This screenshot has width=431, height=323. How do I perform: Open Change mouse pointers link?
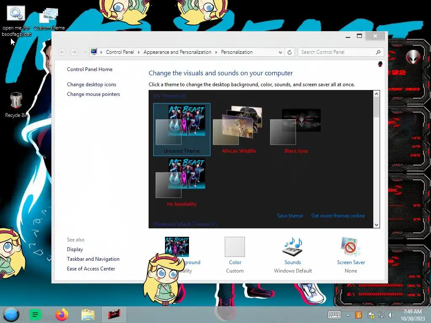click(93, 94)
